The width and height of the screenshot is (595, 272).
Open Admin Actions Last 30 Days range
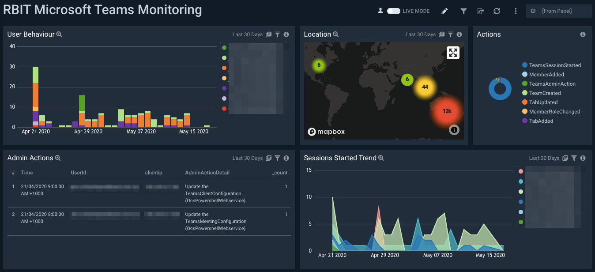coord(248,158)
